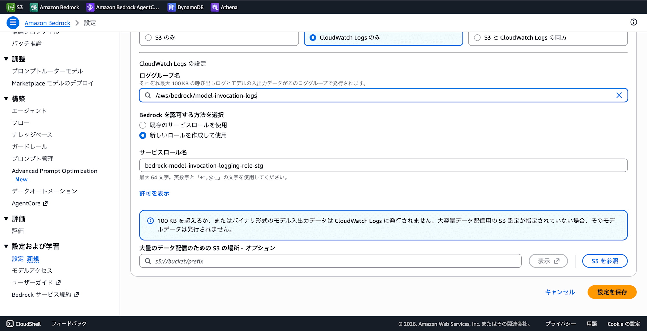Image resolution: width=647 pixels, height=331 pixels.
Task: Click the キャンセル button
Action: 560,292
